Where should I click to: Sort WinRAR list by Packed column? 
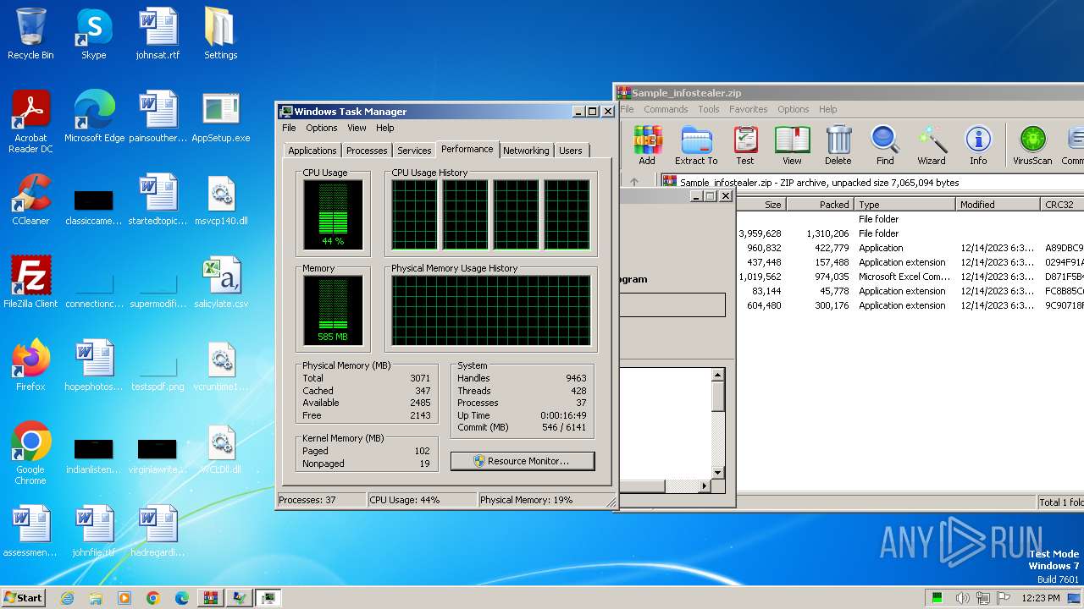[821, 205]
